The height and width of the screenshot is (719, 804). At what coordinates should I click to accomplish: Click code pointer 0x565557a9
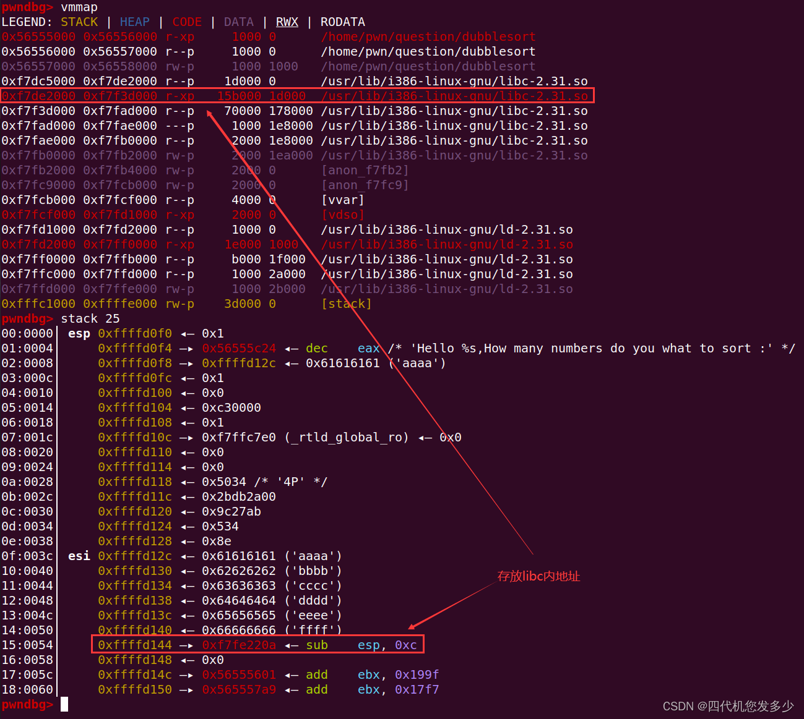coord(239,690)
